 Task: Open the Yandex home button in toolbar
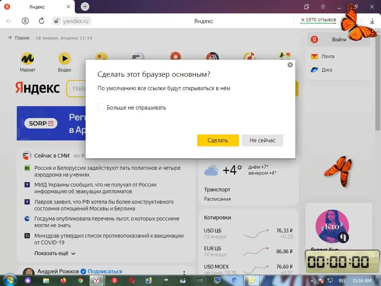25,21
